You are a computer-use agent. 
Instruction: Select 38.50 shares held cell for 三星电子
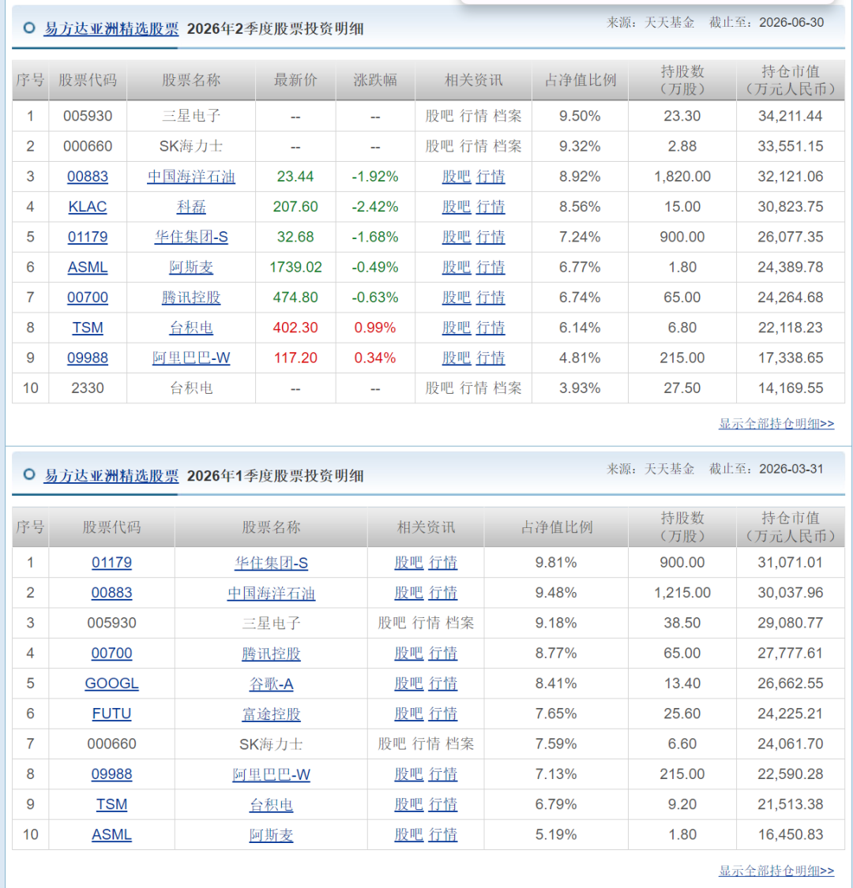[x=682, y=623]
